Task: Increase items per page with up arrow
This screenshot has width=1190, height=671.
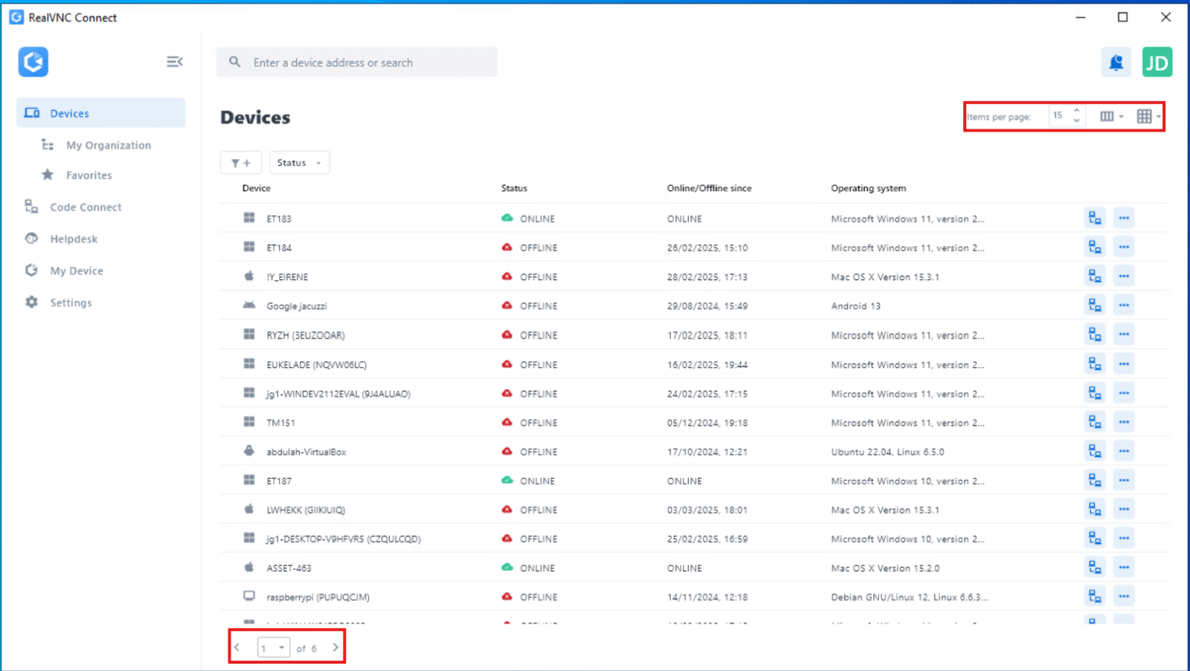Action: 1076,111
